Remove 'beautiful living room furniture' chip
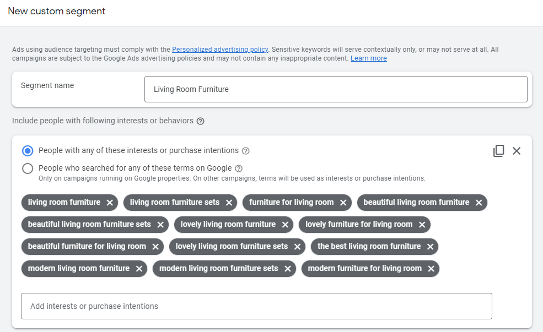Image resolution: width=543 pixels, height=332 pixels. click(479, 203)
